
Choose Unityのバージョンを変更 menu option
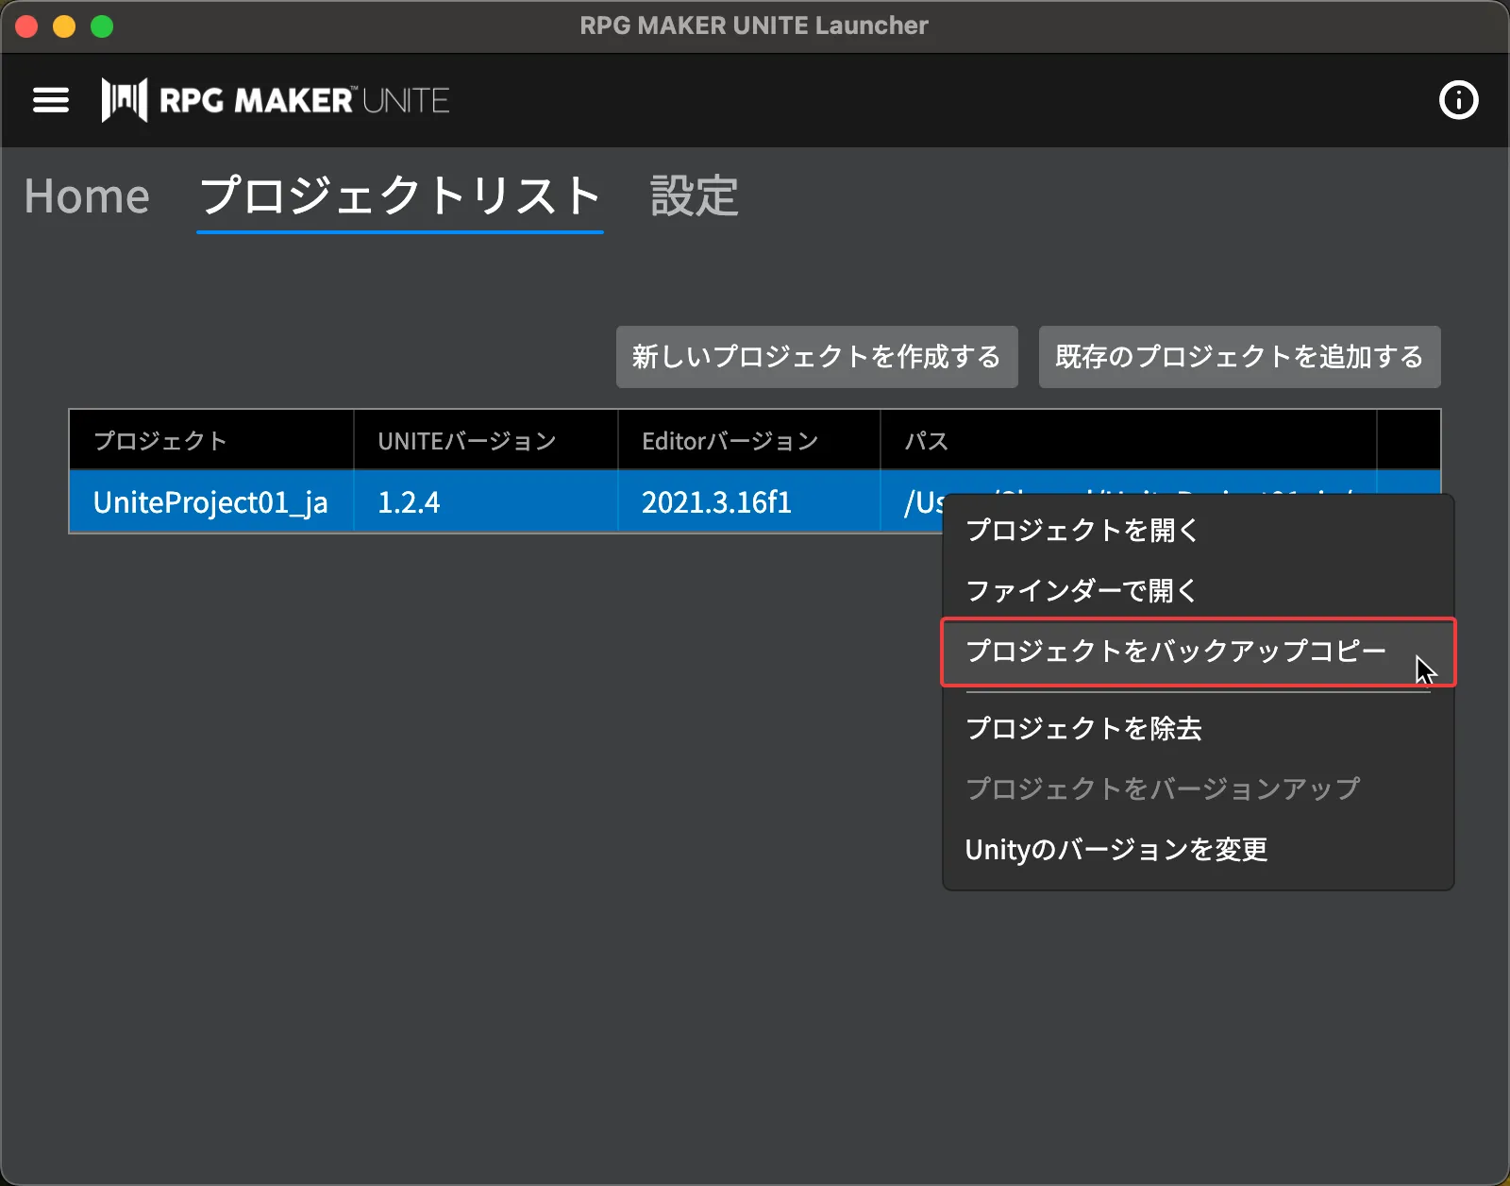(1116, 850)
